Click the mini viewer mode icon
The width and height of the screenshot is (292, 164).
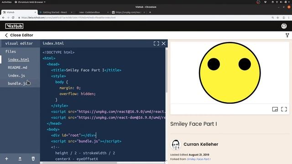(275, 109)
